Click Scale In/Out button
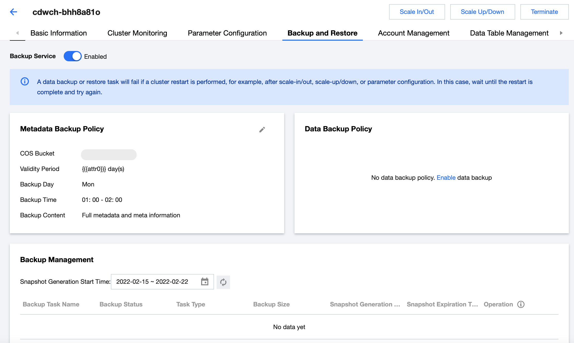Image resolution: width=574 pixels, height=343 pixels. pyautogui.click(x=417, y=12)
